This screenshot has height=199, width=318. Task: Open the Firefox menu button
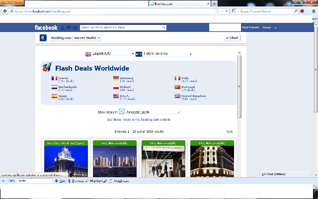click(12, 2)
